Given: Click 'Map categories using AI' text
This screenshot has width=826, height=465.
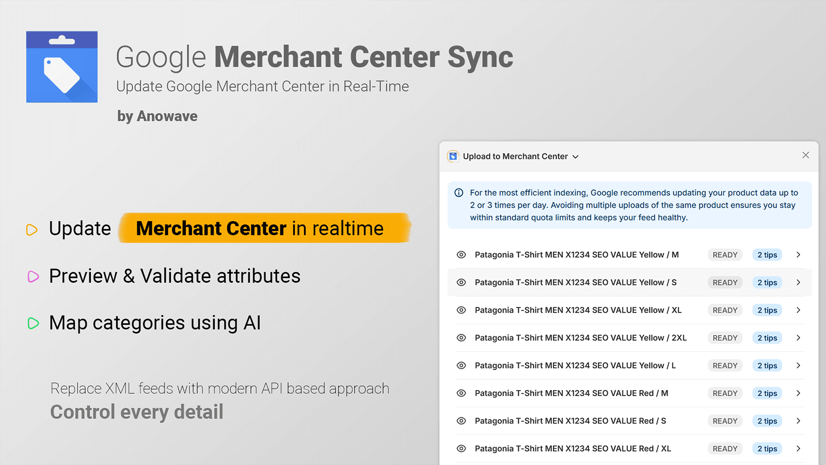Looking at the screenshot, I should tap(155, 323).
